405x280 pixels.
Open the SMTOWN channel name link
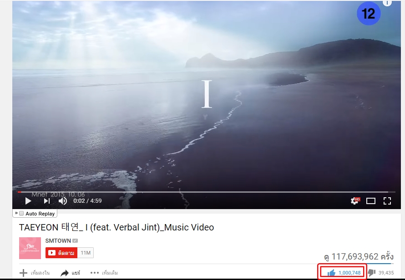pyautogui.click(x=58, y=240)
